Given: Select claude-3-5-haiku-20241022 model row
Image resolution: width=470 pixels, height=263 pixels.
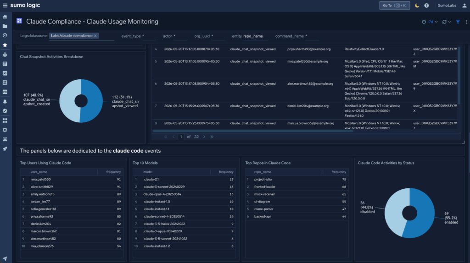Looking at the screenshot, I should point(184,224).
